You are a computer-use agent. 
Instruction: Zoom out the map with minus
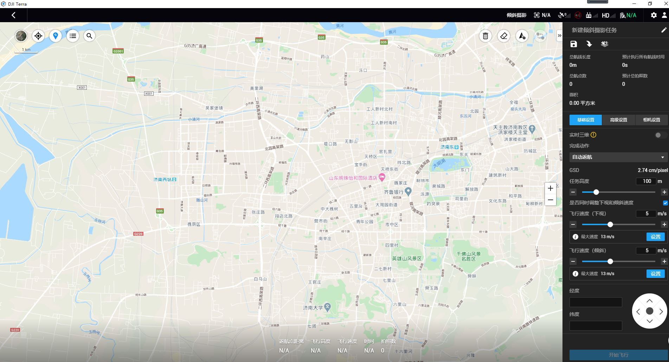point(550,200)
